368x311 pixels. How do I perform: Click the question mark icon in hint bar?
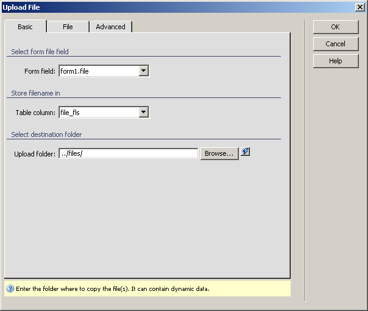(10, 288)
